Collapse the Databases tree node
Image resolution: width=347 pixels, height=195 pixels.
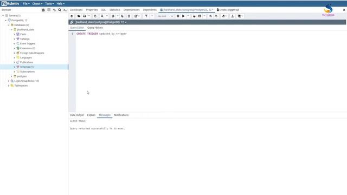tap(9, 25)
